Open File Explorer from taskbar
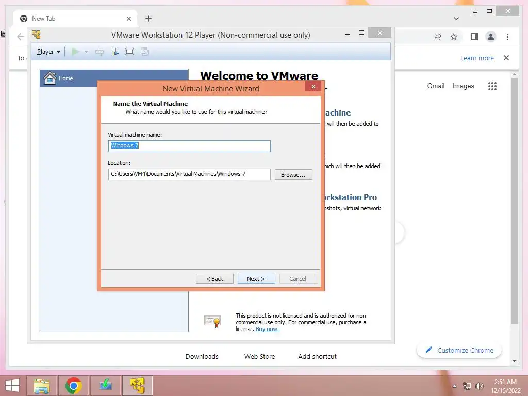528x396 pixels. (x=42, y=386)
